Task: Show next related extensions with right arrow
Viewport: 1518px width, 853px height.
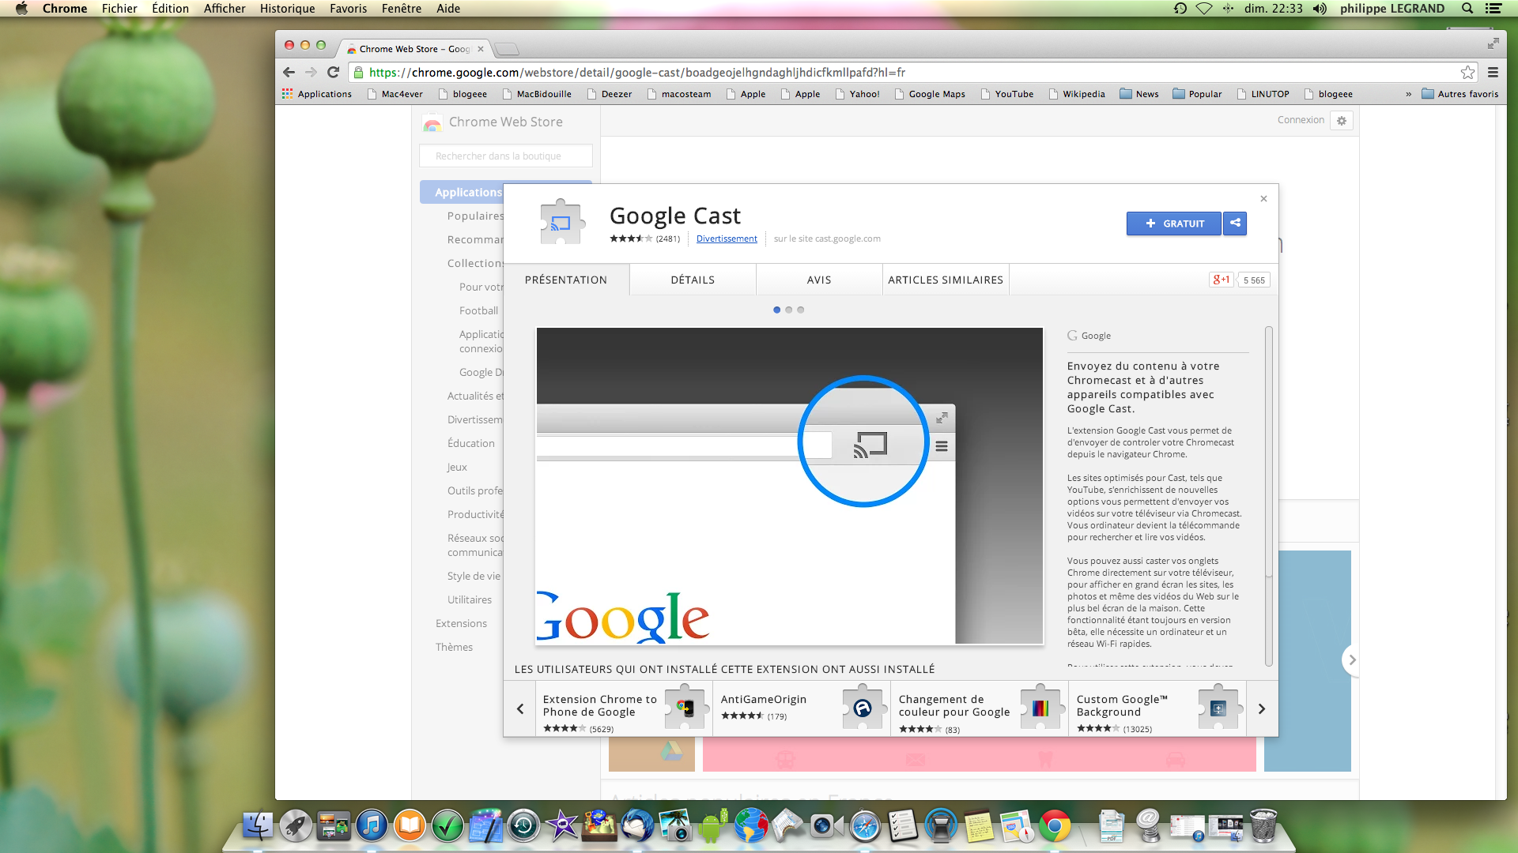Action: [x=1262, y=709]
